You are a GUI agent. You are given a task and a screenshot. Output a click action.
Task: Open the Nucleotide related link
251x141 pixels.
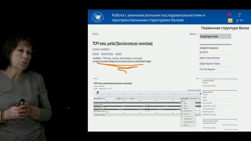(x=205, y=94)
